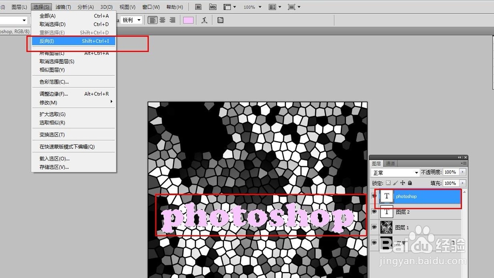Open 存储选区(V)... dialog
This screenshot has width=494, height=278.
(x=74, y=167)
